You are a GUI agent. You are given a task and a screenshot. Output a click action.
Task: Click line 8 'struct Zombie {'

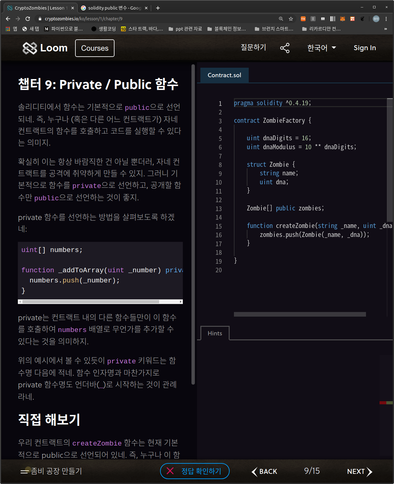coord(271,164)
